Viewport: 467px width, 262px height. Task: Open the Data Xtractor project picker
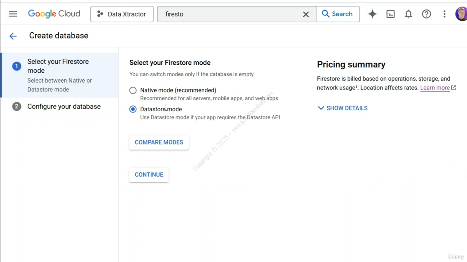tap(122, 14)
